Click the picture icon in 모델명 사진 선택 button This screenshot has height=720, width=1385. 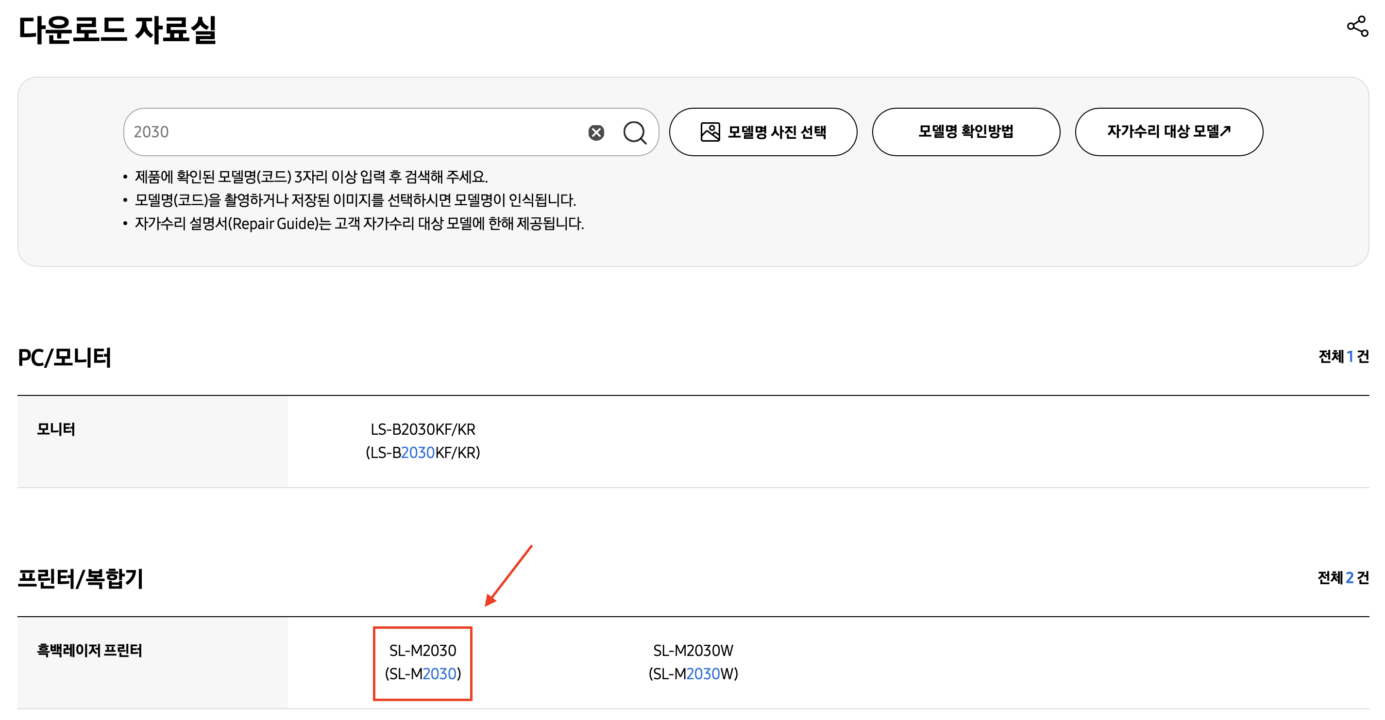[x=709, y=131]
